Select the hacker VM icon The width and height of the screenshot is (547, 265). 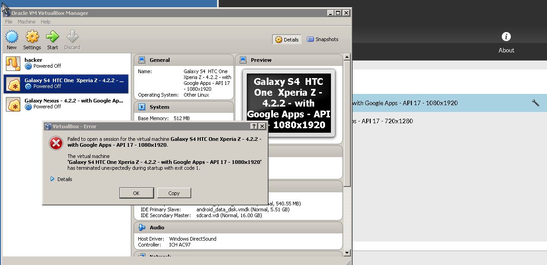(13, 63)
